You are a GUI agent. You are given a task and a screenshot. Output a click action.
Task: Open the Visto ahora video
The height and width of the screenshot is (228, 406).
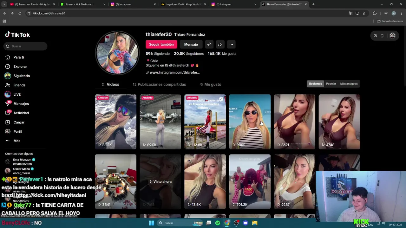tap(160, 181)
